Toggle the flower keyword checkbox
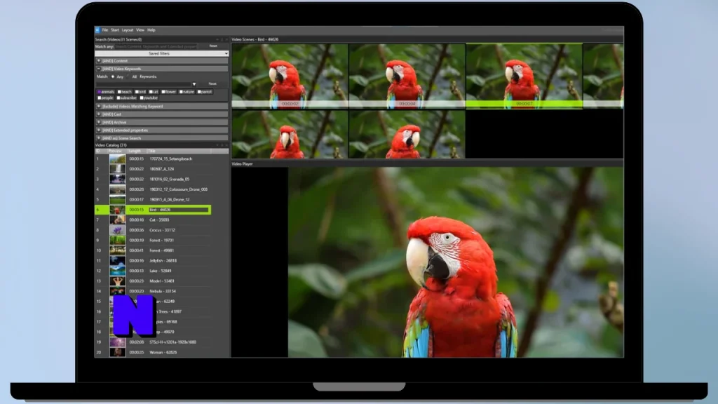 coord(163,92)
